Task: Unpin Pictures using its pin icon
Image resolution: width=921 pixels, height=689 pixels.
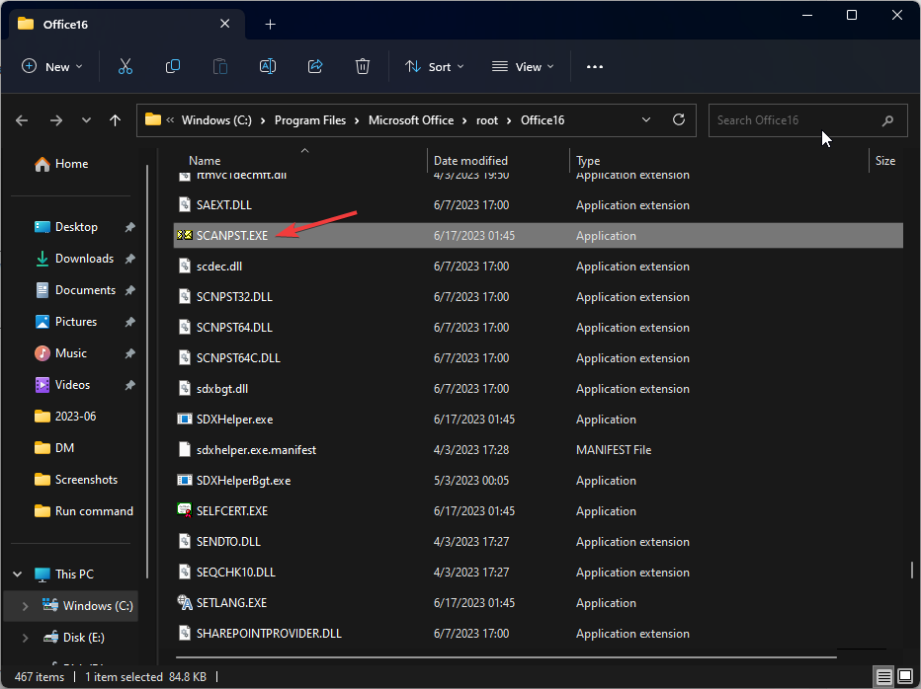Action: pos(130,322)
